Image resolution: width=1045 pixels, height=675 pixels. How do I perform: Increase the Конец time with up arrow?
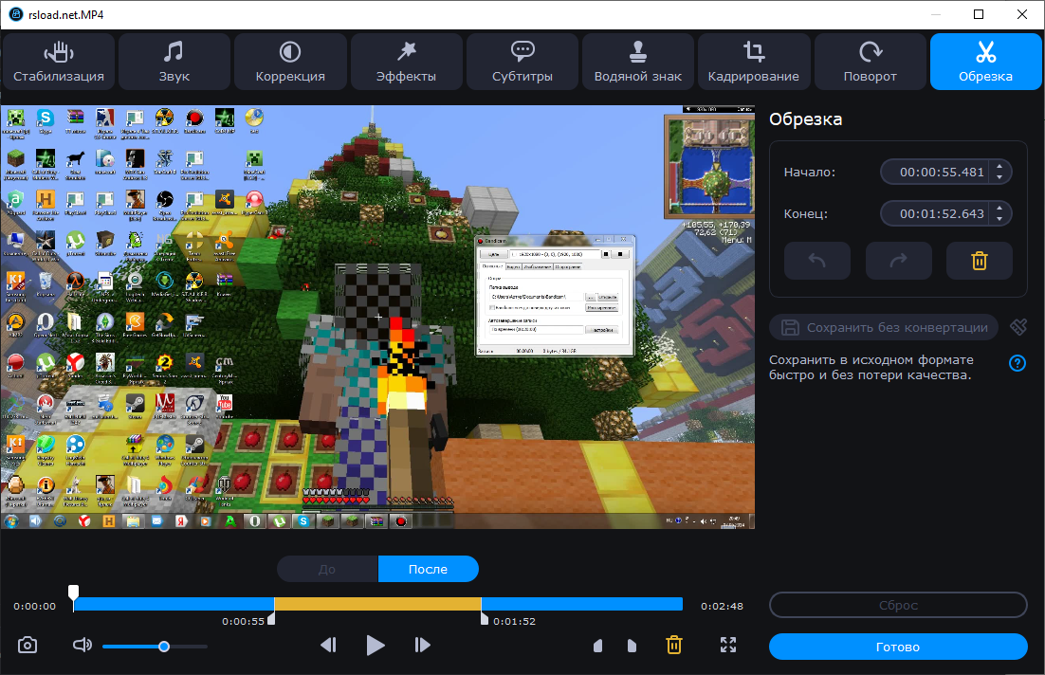pos(999,208)
